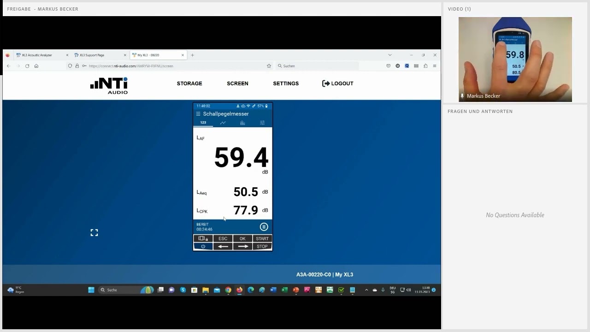Click the NTi Audio logo
The image size is (590, 332).
pos(109,85)
